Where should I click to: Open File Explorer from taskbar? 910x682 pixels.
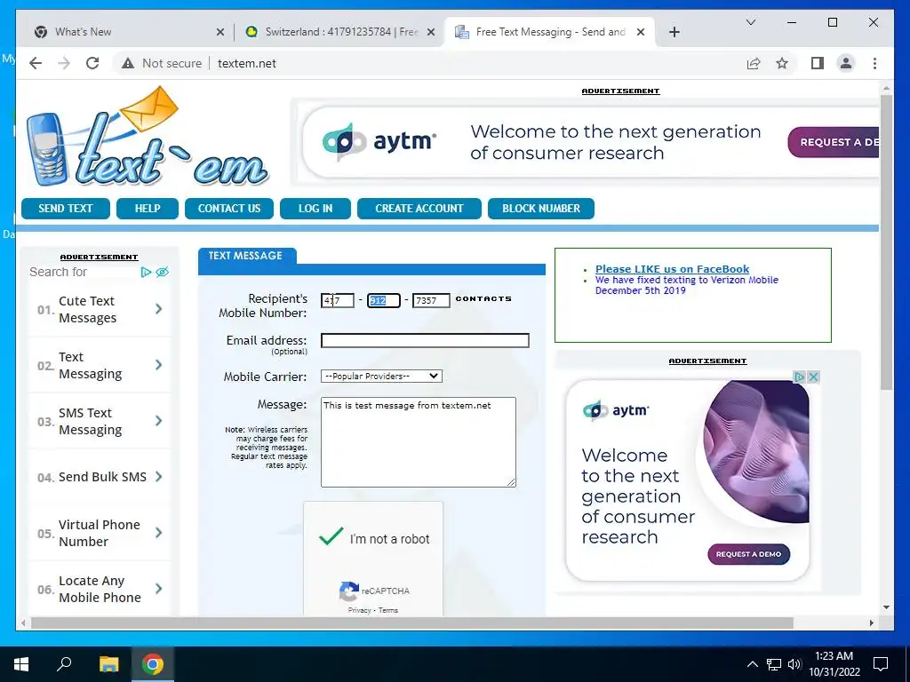pyautogui.click(x=108, y=664)
